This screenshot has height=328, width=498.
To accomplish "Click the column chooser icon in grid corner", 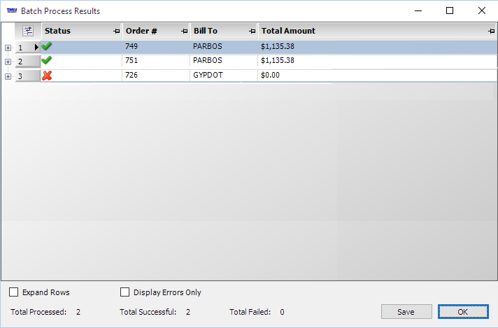I will (x=28, y=31).
